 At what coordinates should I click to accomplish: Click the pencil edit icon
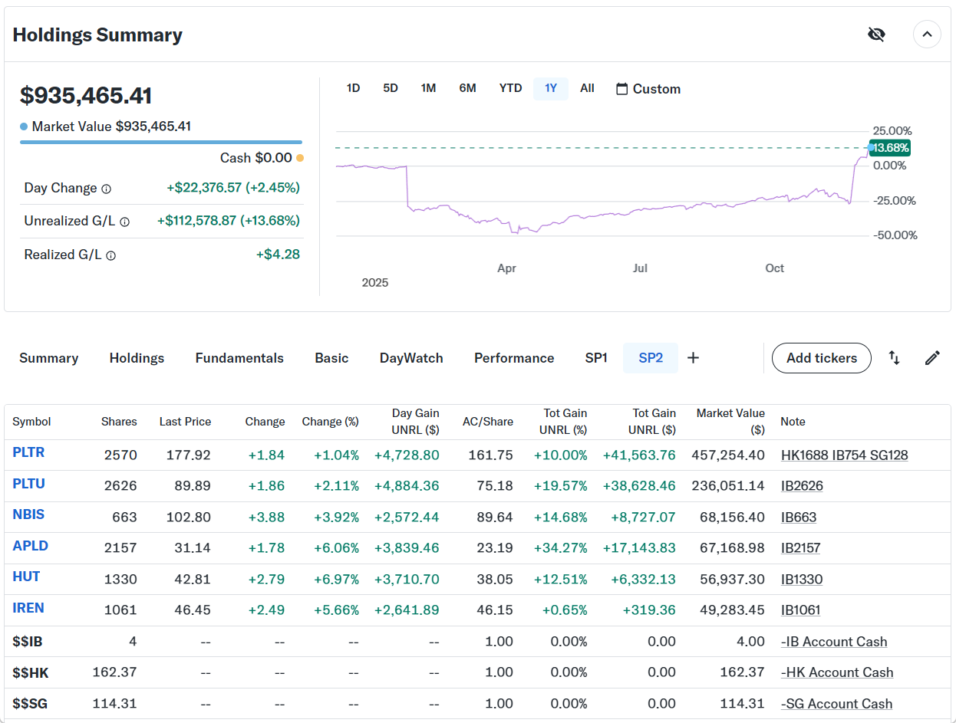click(932, 358)
